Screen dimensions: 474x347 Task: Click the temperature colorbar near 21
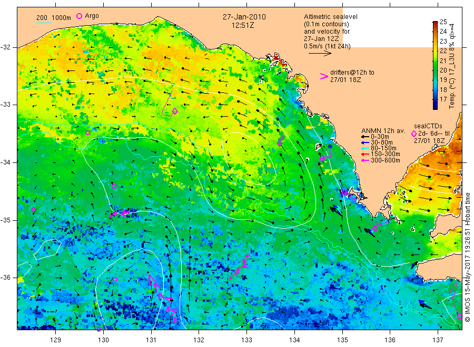point(435,60)
